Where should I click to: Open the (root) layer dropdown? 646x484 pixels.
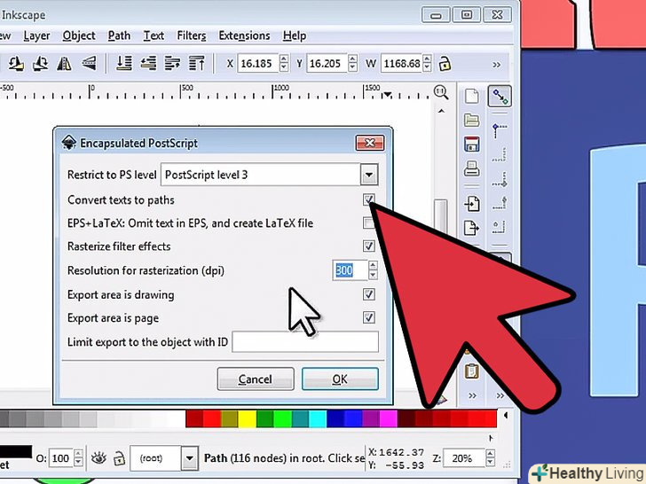point(190,458)
